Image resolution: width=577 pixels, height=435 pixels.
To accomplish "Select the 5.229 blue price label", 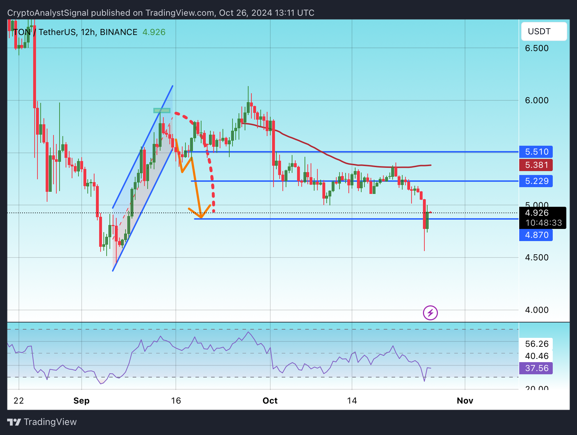I will point(536,181).
